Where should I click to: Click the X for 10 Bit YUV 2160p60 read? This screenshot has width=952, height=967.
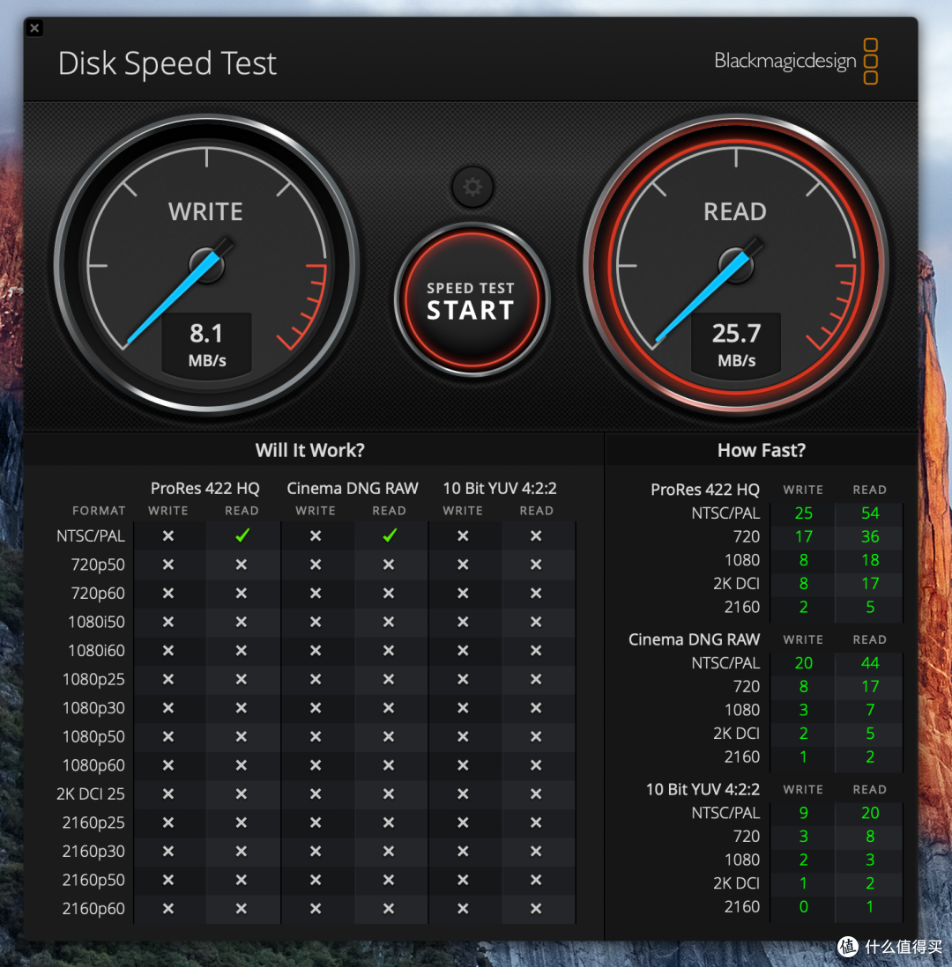point(536,908)
